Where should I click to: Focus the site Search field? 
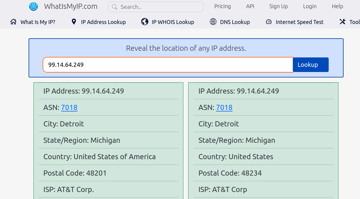point(156,7)
